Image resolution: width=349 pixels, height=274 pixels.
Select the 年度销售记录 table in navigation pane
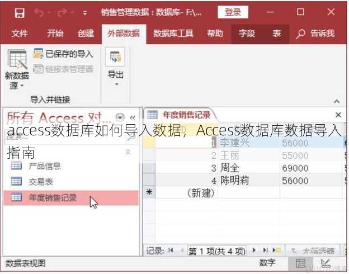[71, 197]
